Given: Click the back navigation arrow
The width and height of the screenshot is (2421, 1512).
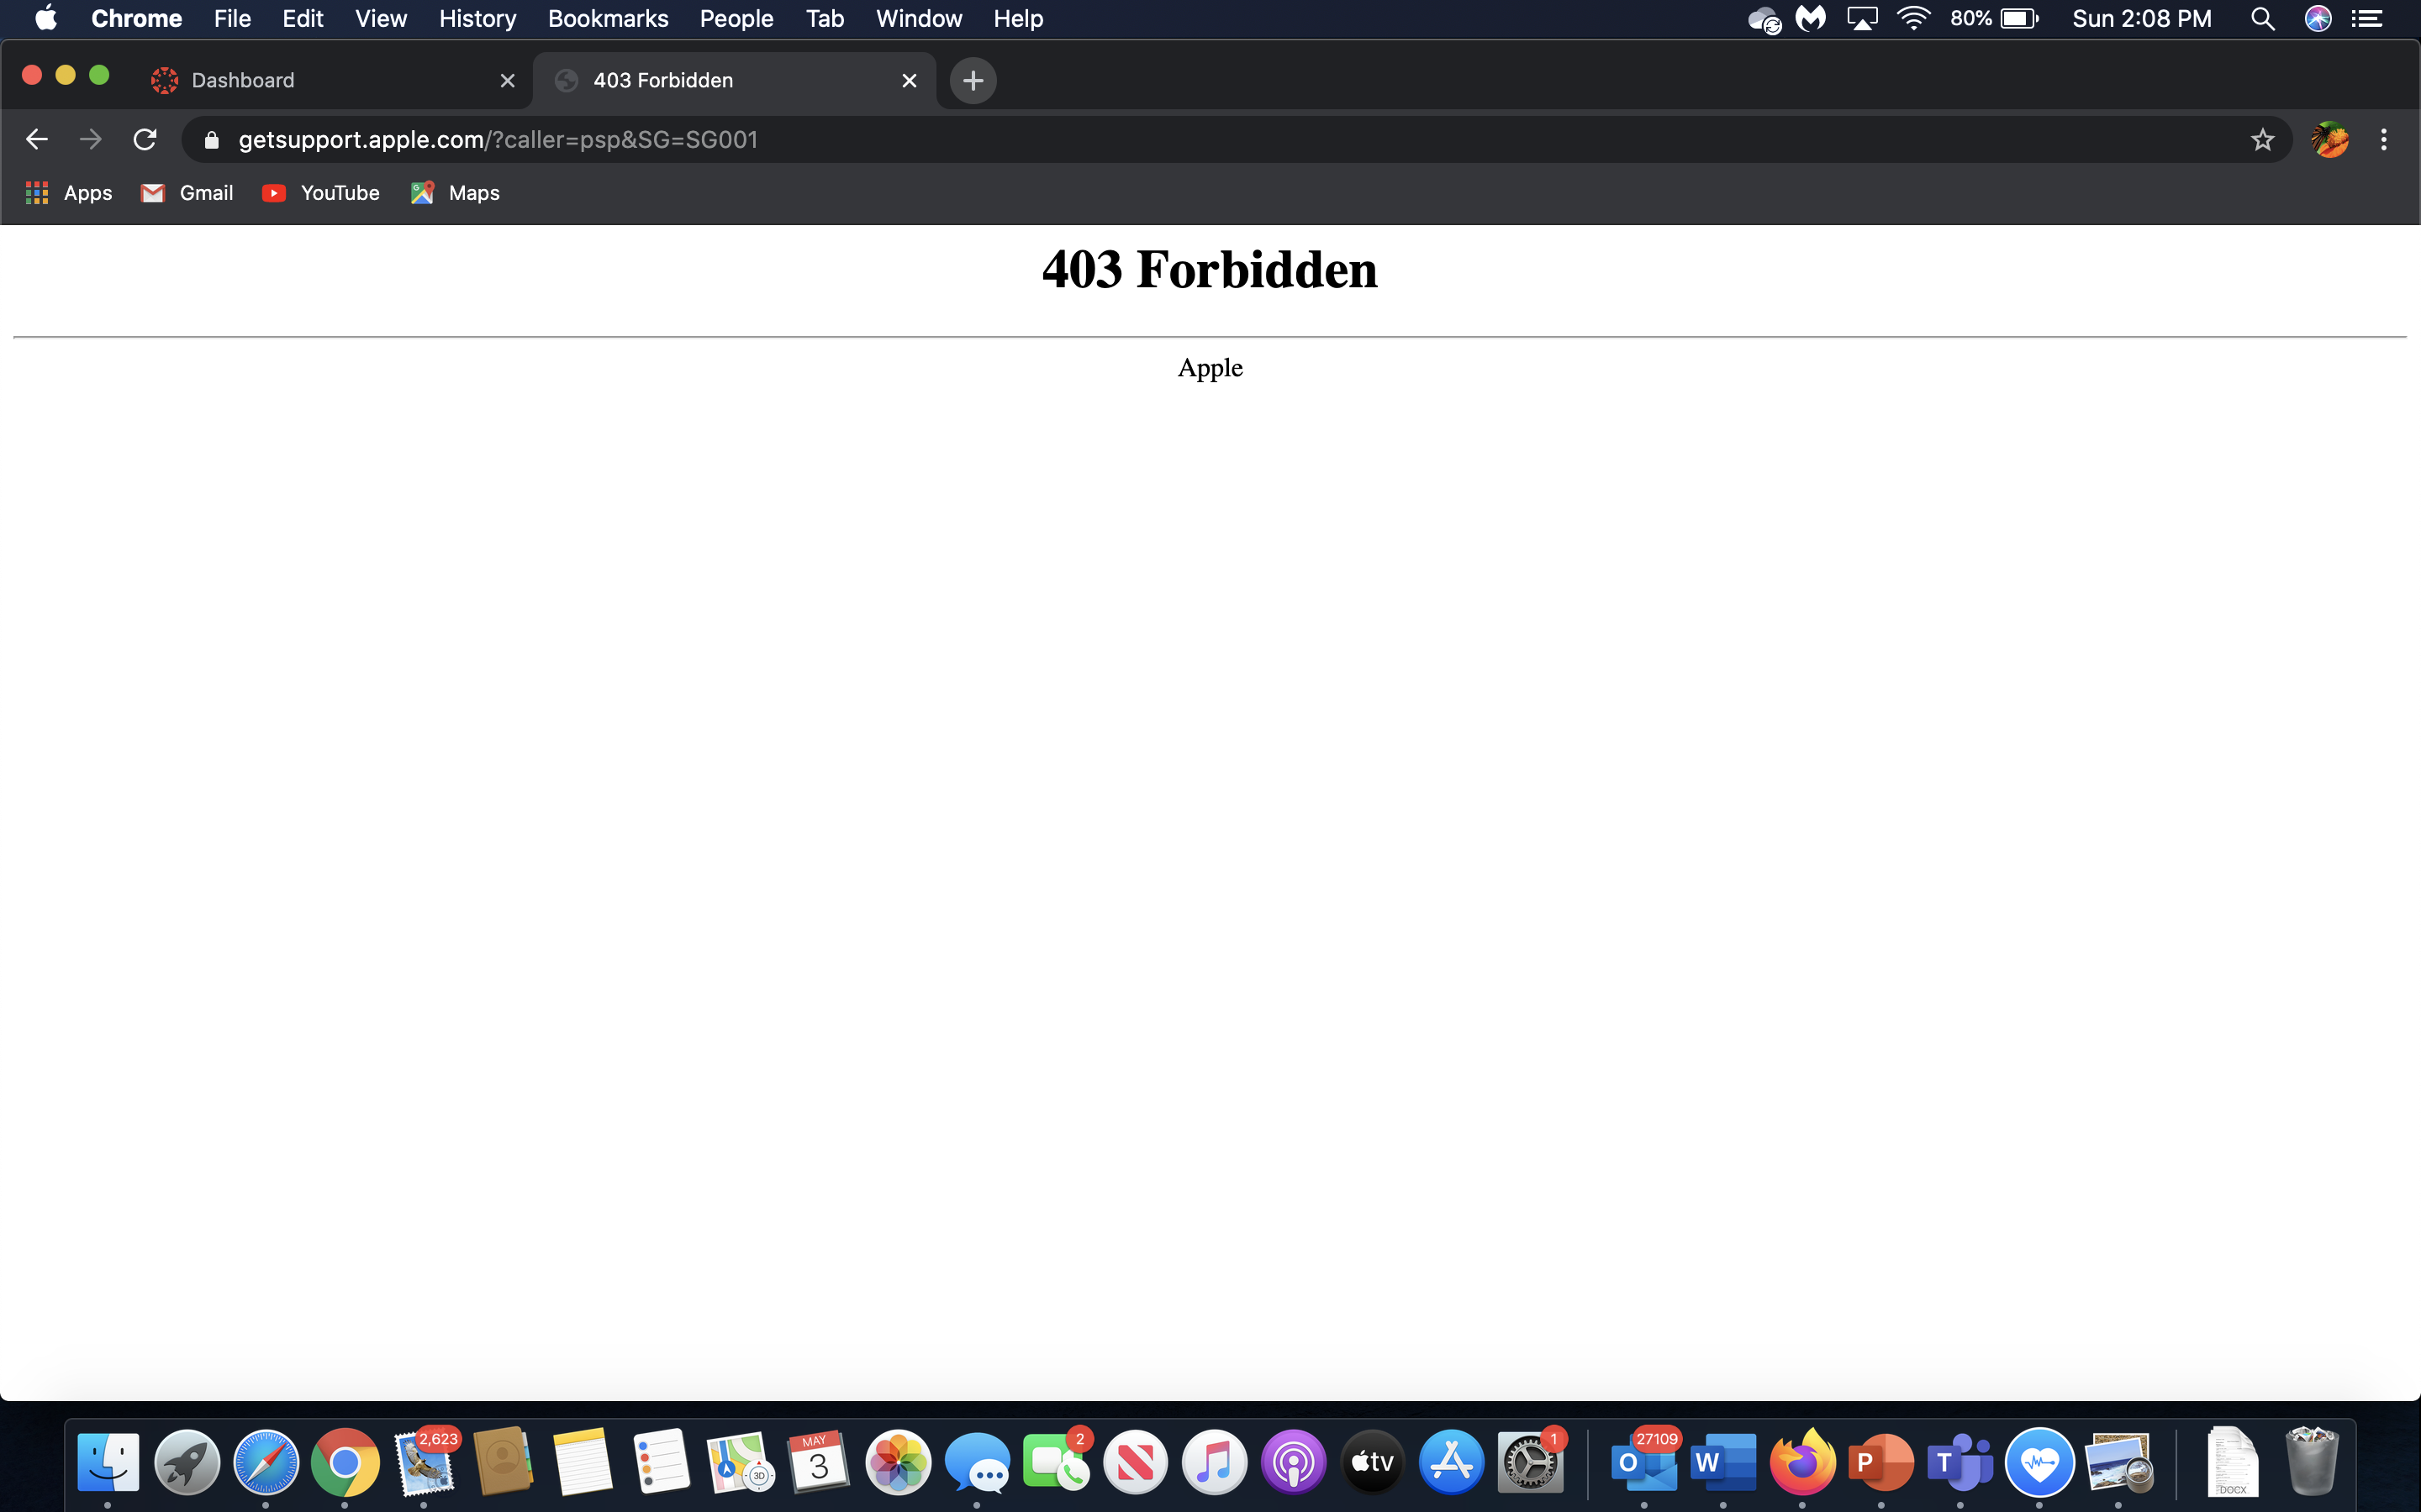Looking at the screenshot, I should 39,139.
